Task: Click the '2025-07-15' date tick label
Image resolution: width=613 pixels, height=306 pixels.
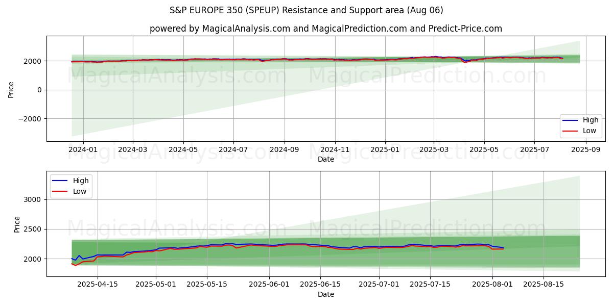Action: pyautogui.click(x=430, y=285)
